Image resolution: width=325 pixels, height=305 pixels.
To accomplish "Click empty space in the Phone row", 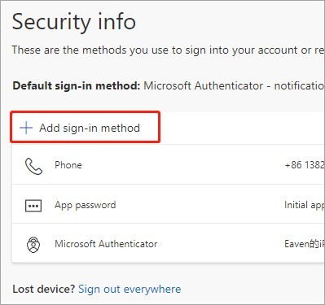I will coord(182,165).
